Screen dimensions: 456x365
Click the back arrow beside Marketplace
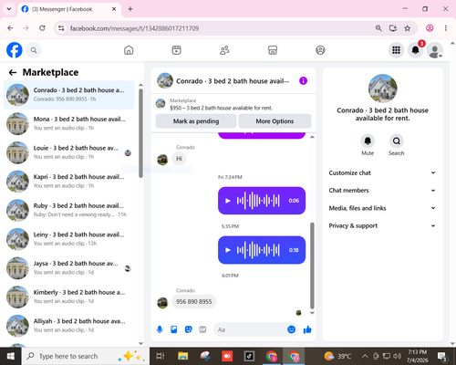coord(13,72)
